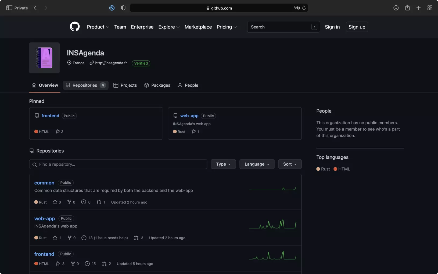This screenshot has height=274, width=438.
Task: Open the Type filter dropdown
Action: click(x=223, y=164)
